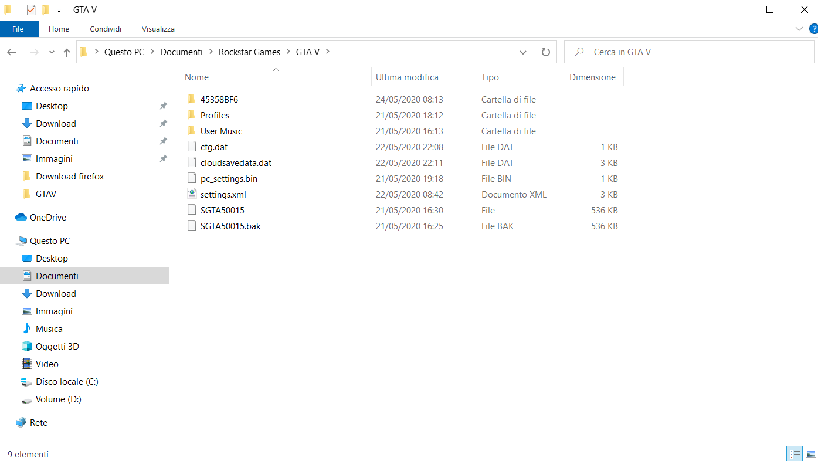Click the 24/05/2020 08:13 date cell
818x461 pixels.
click(409, 100)
